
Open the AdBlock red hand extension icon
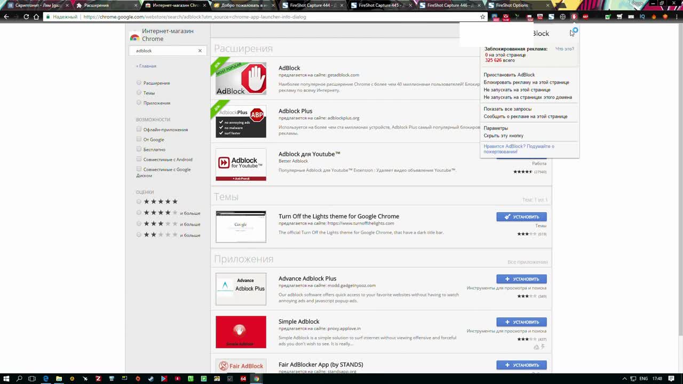[x=574, y=17]
